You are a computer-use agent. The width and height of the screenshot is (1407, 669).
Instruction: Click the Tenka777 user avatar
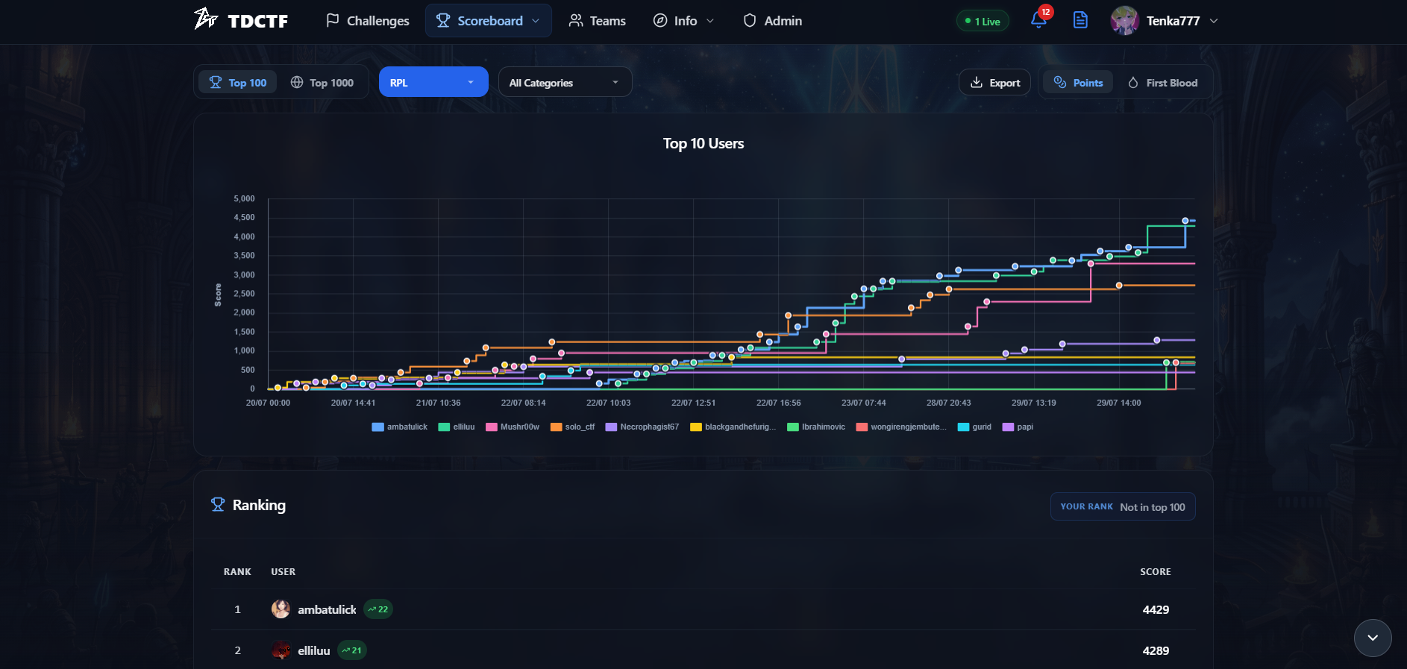point(1124,21)
